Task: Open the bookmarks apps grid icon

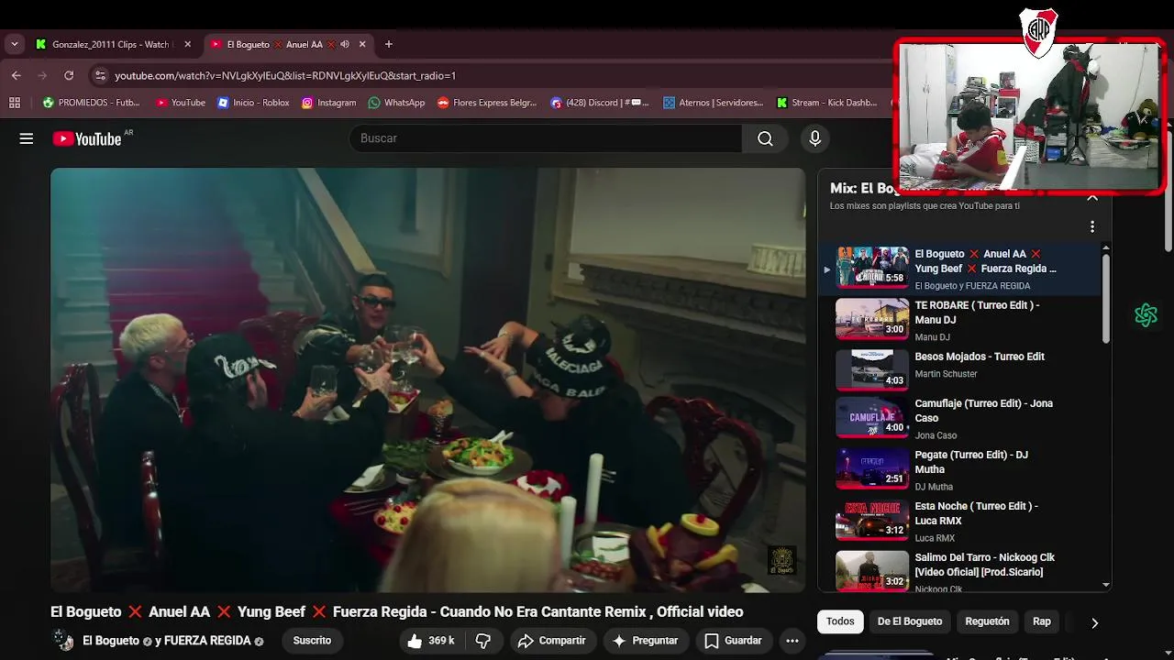Action: [15, 103]
